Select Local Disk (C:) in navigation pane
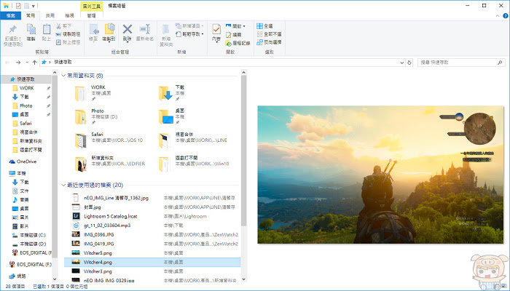The width and height of the screenshot is (510, 291). [x=33, y=235]
